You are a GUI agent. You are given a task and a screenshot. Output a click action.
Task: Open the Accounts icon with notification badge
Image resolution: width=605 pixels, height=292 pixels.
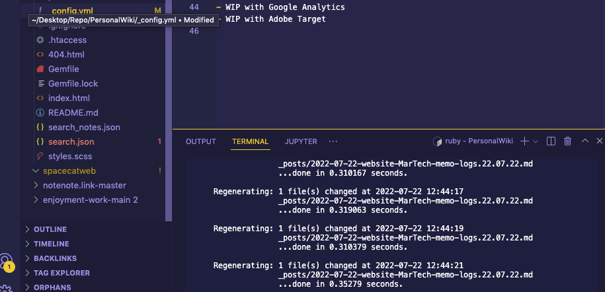click(x=6, y=262)
